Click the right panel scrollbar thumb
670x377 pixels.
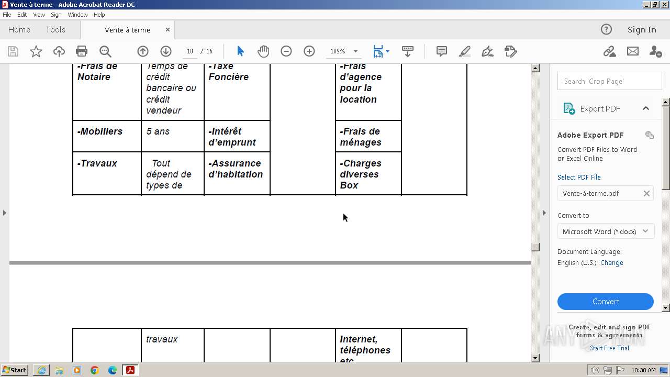pyautogui.click(x=666, y=147)
